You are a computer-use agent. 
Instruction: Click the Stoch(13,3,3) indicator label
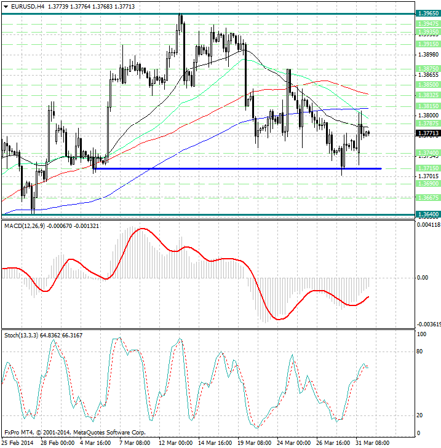[x=21, y=336]
